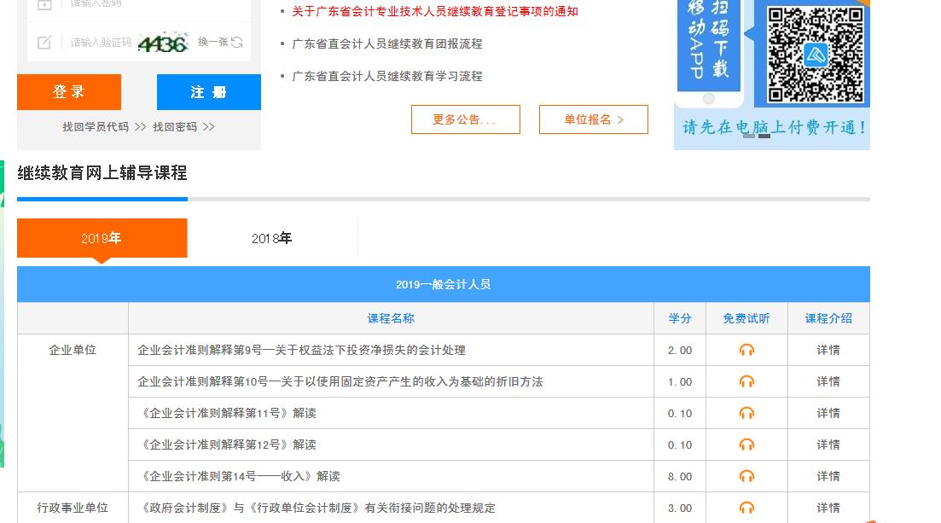Click headphone icon for 《企业会计准则解释第11号》解读
The image size is (941, 523).
746,413
